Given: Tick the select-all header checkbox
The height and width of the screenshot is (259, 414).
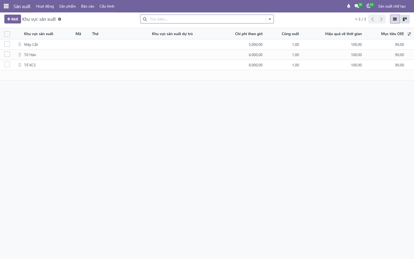Looking at the screenshot, I should (7, 34).
